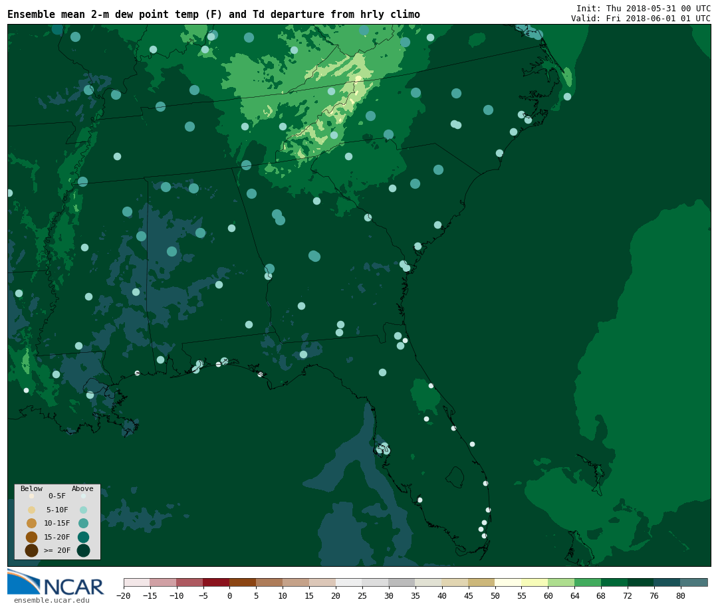718x608 pixels.
Task: Click the Below 0-5F legend dot
Action: pyautogui.click(x=32, y=496)
